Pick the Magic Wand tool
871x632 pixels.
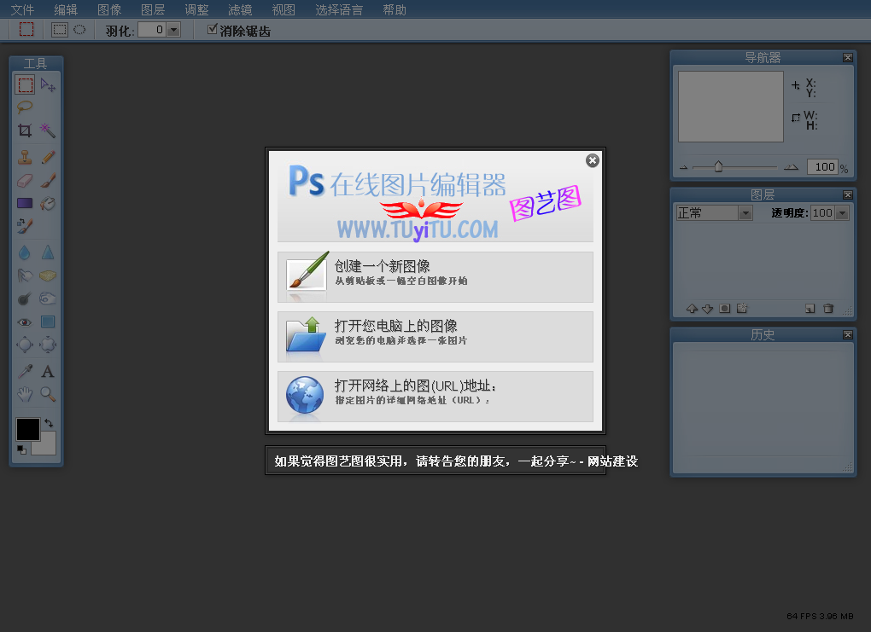coord(48,130)
